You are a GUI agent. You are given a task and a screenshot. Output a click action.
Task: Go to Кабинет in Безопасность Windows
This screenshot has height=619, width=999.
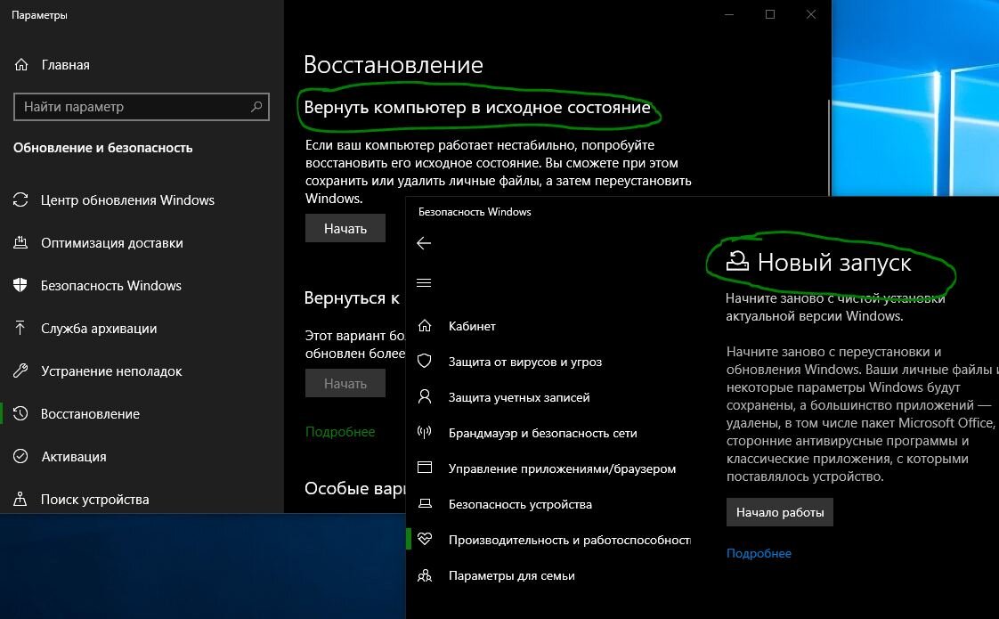coord(471,326)
